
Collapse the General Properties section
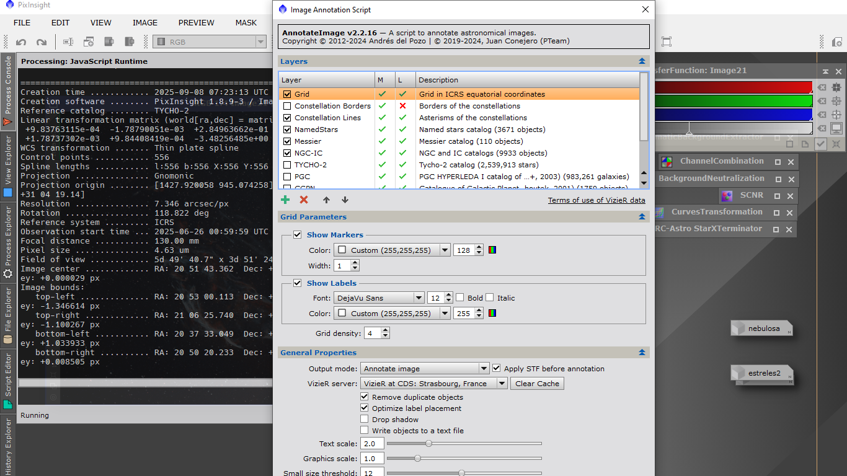(642, 353)
